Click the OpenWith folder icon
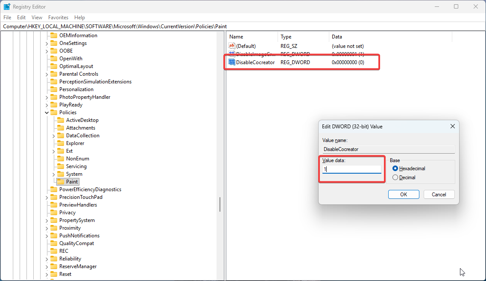Image resolution: width=486 pixels, height=281 pixels. (x=54, y=59)
